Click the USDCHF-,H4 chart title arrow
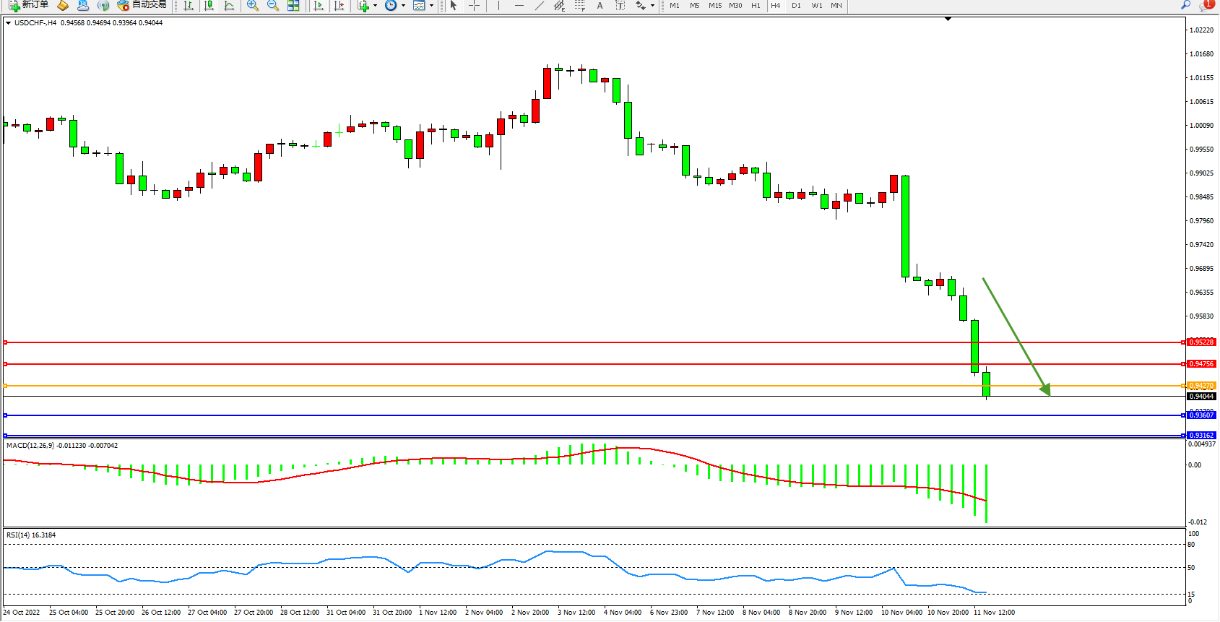The width and height of the screenshot is (1220, 622). click(x=8, y=23)
